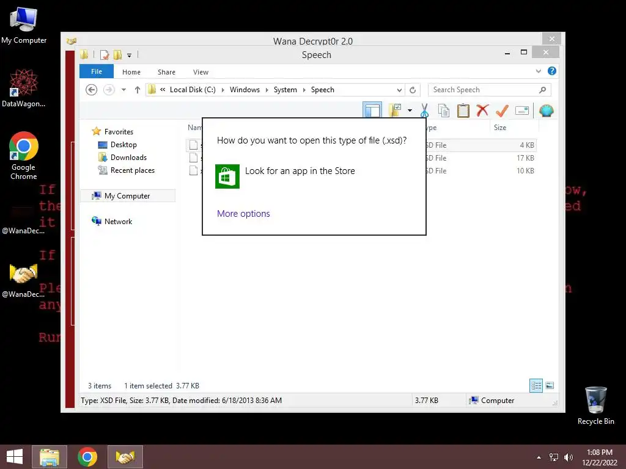Switch to large icons view icon
The width and height of the screenshot is (626, 469).
550,385
